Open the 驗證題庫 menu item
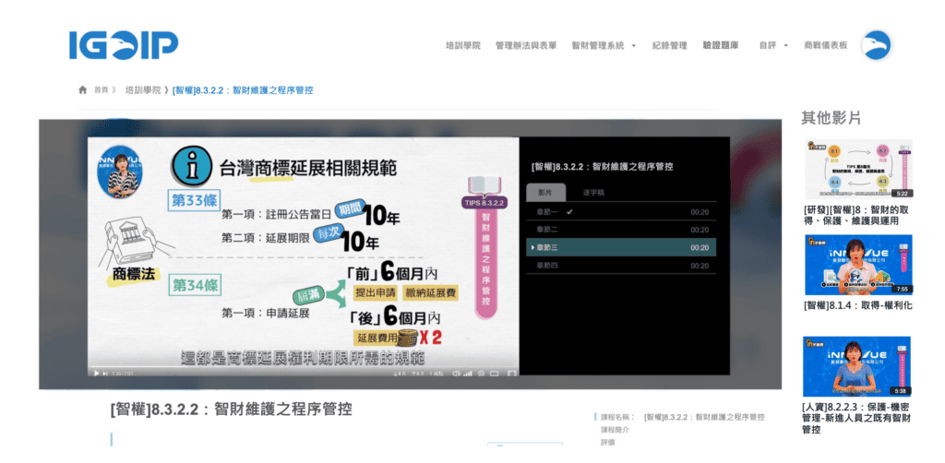This screenshot has width=945, height=463. tap(720, 45)
